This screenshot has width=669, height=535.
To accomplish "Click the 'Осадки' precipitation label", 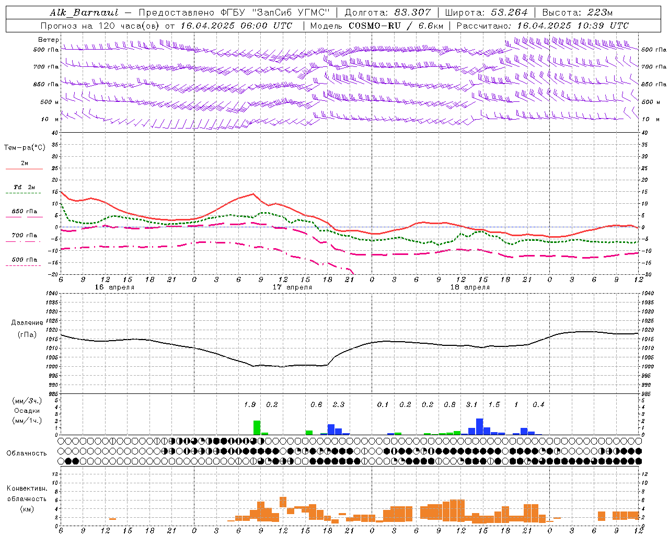I will click(x=27, y=411).
